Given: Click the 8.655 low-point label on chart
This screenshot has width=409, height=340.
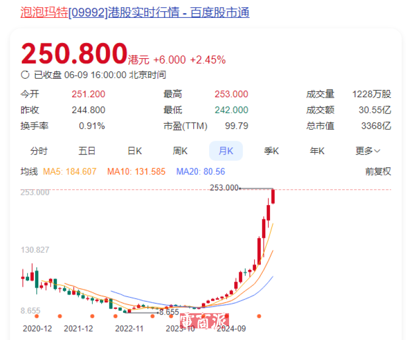Looking at the screenshot, I should click(x=169, y=312).
